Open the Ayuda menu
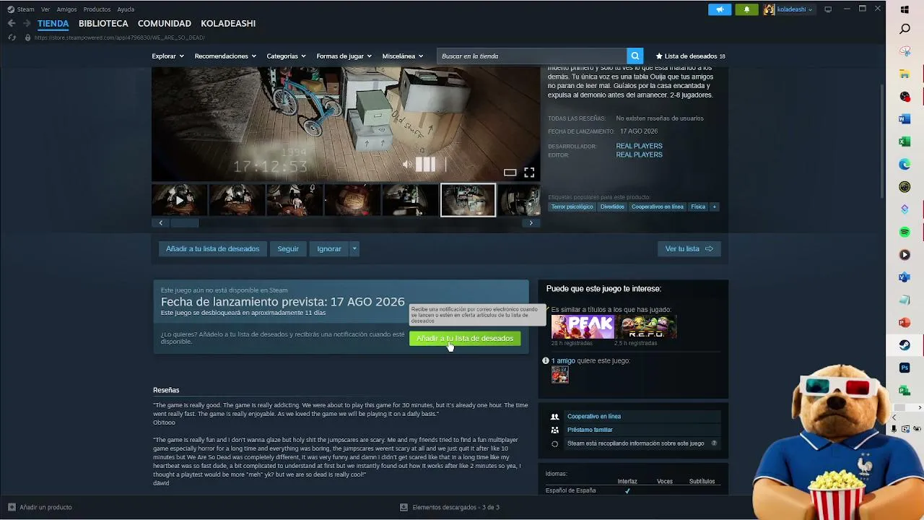Screen dimensions: 924x520 [126, 9]
